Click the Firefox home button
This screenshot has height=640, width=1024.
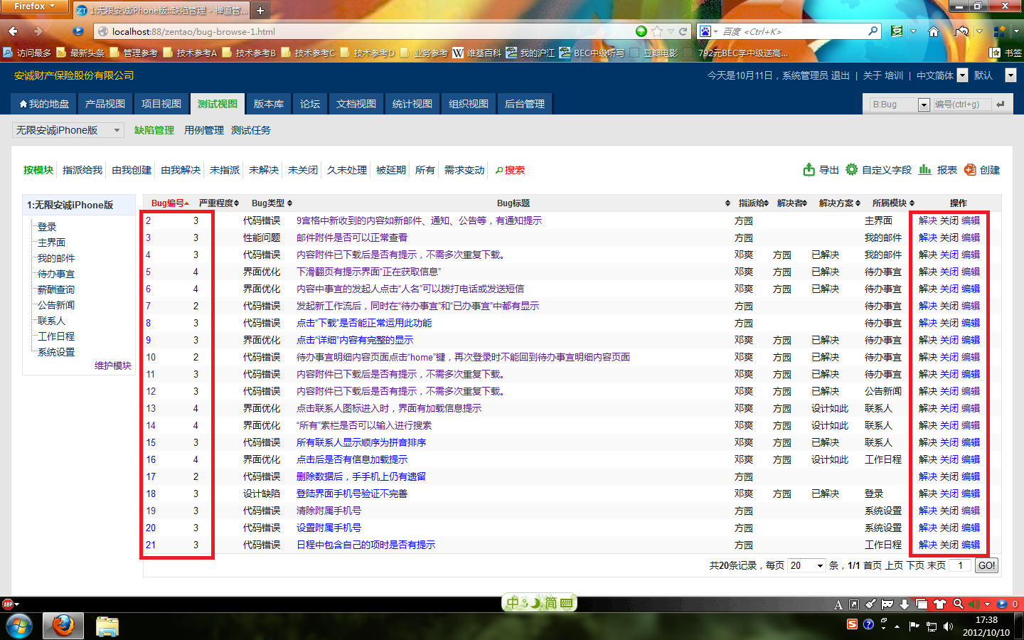pos(934,31)
